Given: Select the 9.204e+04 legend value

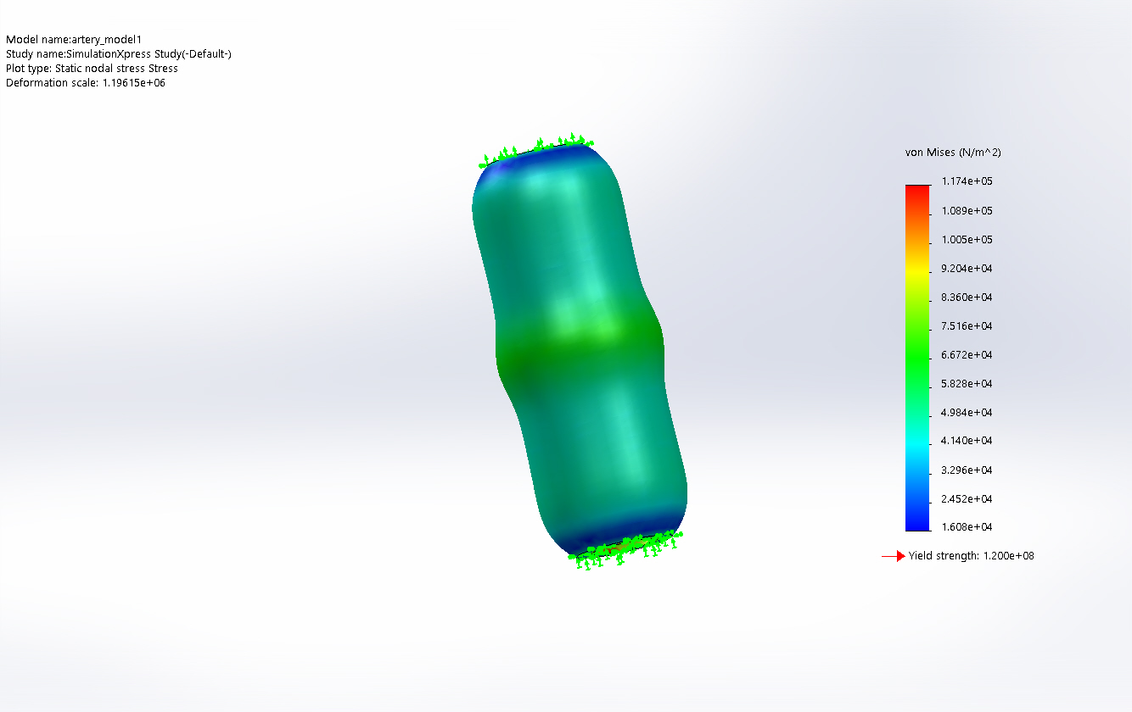Looking at the screenshot, I should coord(967,268).
